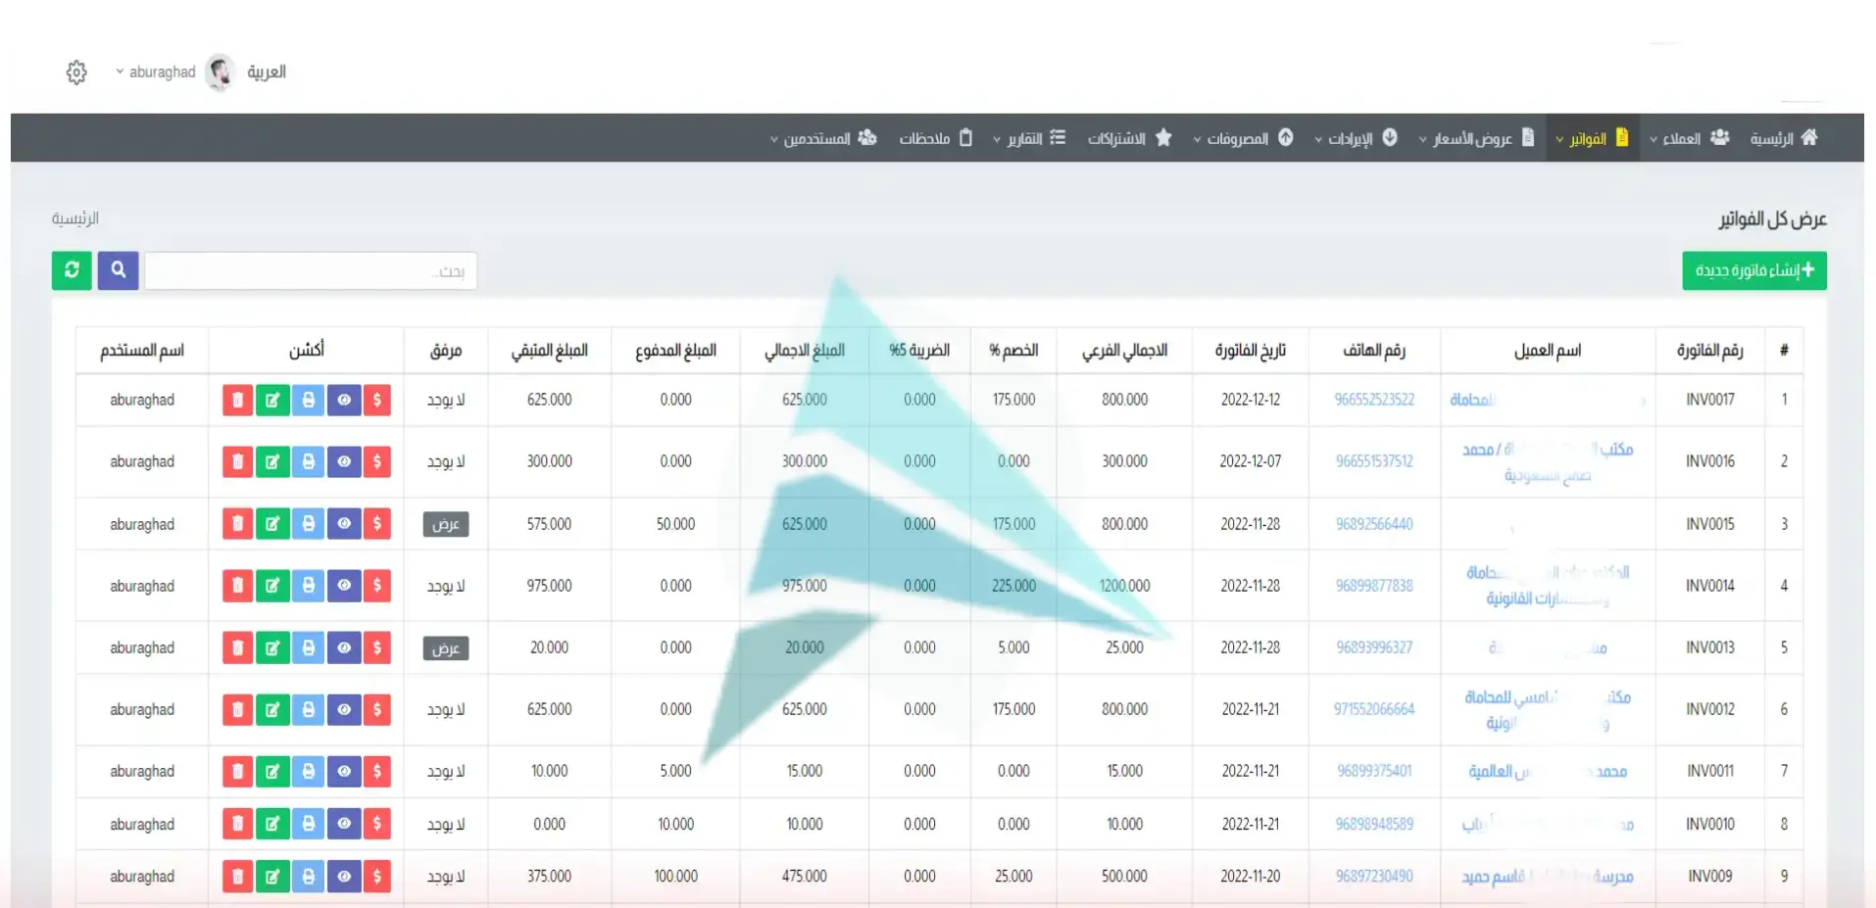
Task: Click into the بحث search input field
Action: 311,271
